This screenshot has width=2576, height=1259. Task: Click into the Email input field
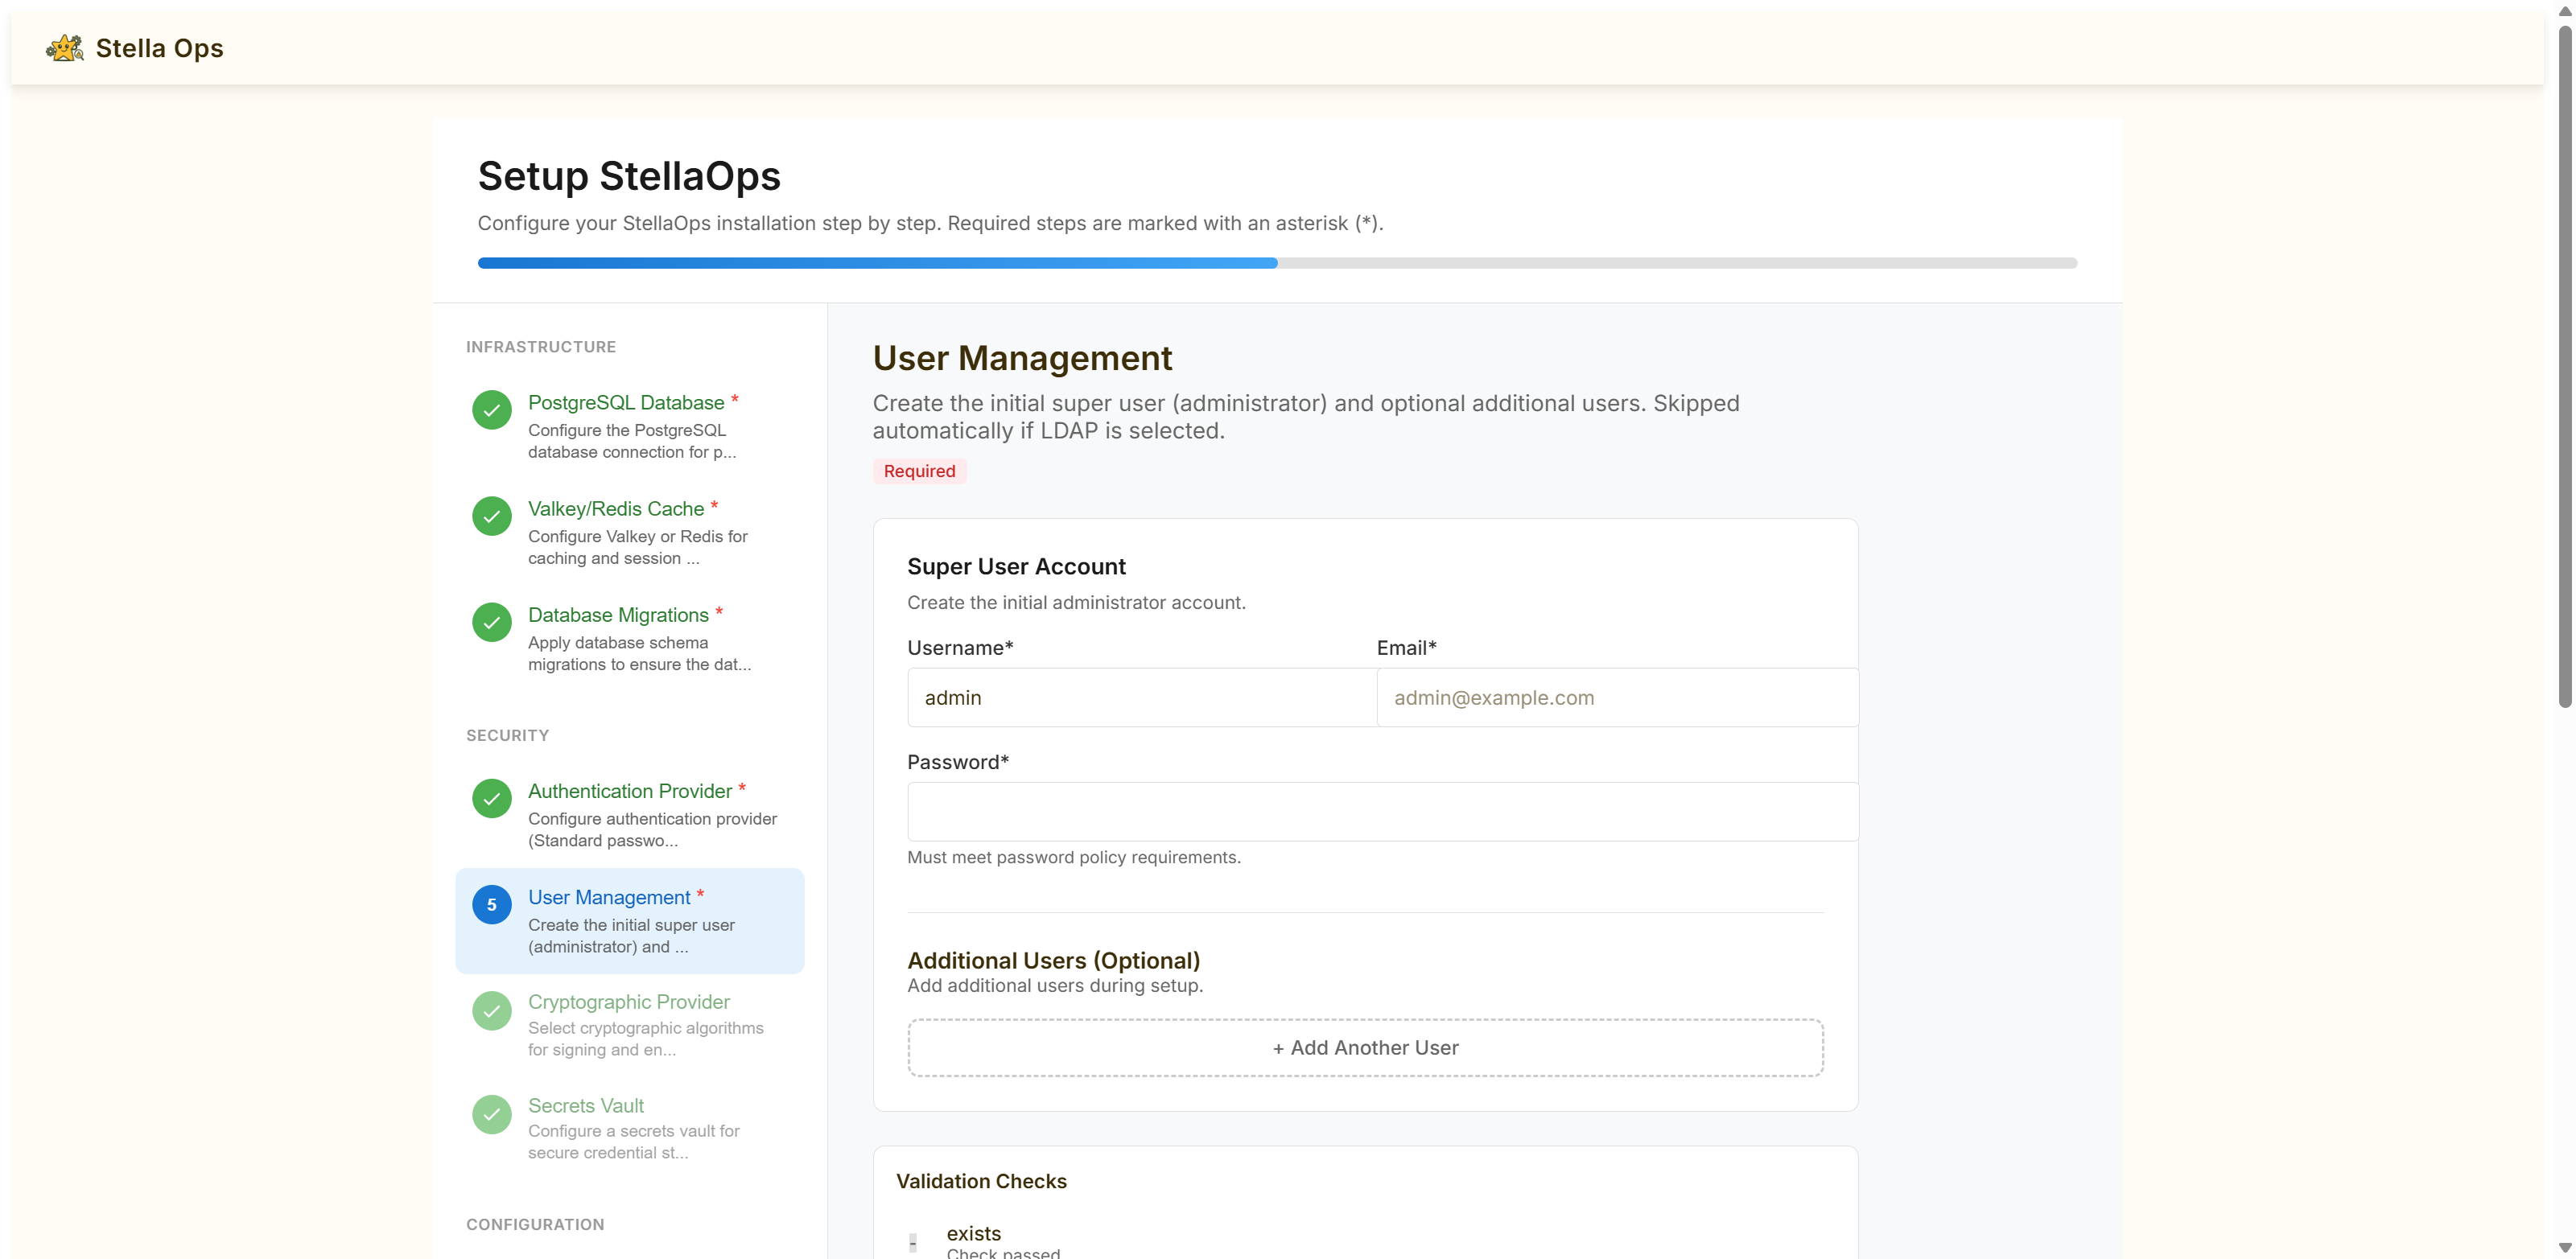1616,698
